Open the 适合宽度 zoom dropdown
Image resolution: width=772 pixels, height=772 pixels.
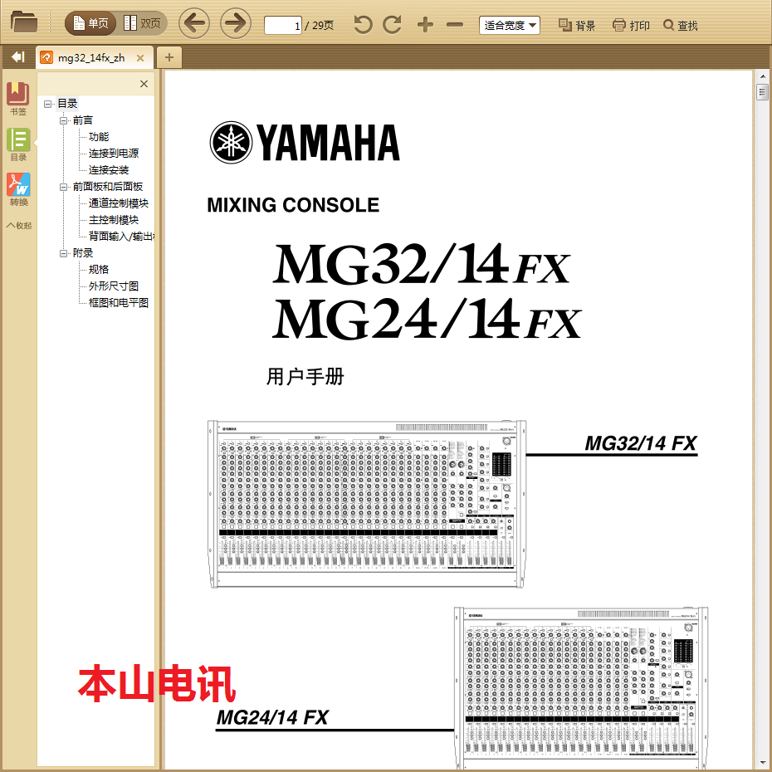[x=509, y=25]
